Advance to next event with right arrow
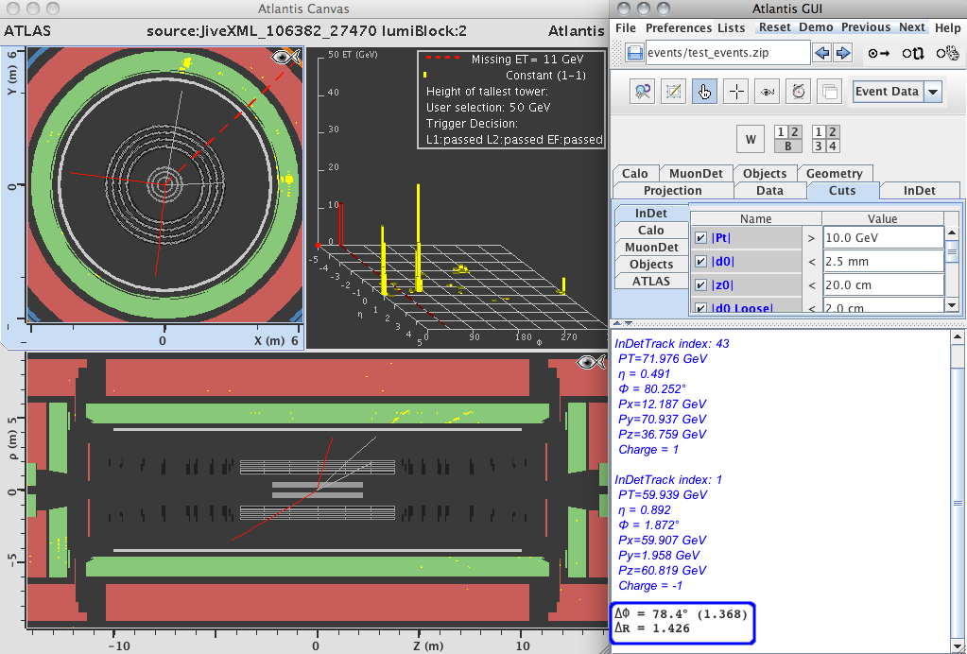 click(x=843, y=53)
